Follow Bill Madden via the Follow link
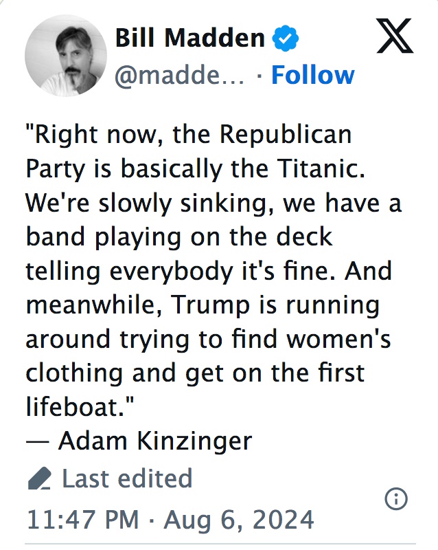This screenshot has width=438, height=550. (312, 74)
